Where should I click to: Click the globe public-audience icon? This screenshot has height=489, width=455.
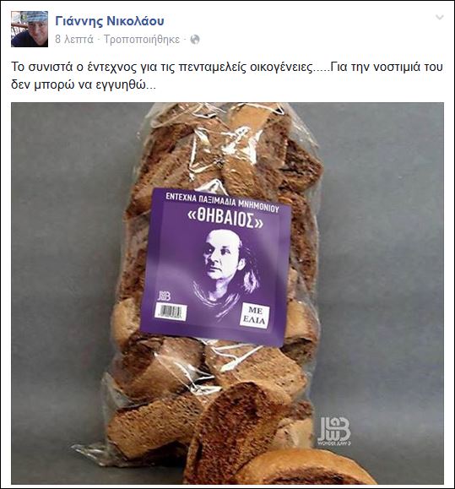point(195,40)
